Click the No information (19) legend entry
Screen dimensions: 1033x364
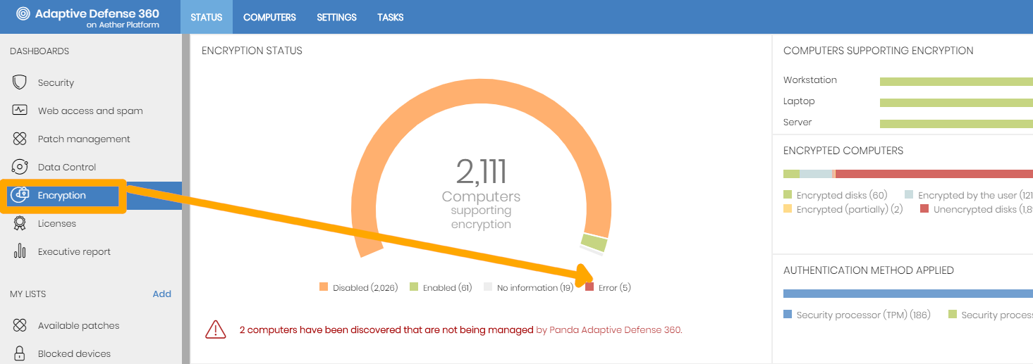click(529, 287)
